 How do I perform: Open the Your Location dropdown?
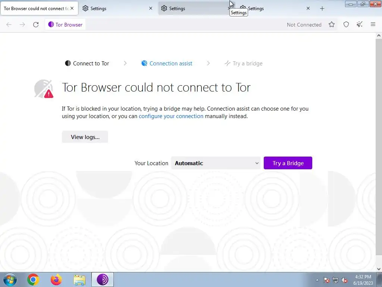[x=216, y=163]
